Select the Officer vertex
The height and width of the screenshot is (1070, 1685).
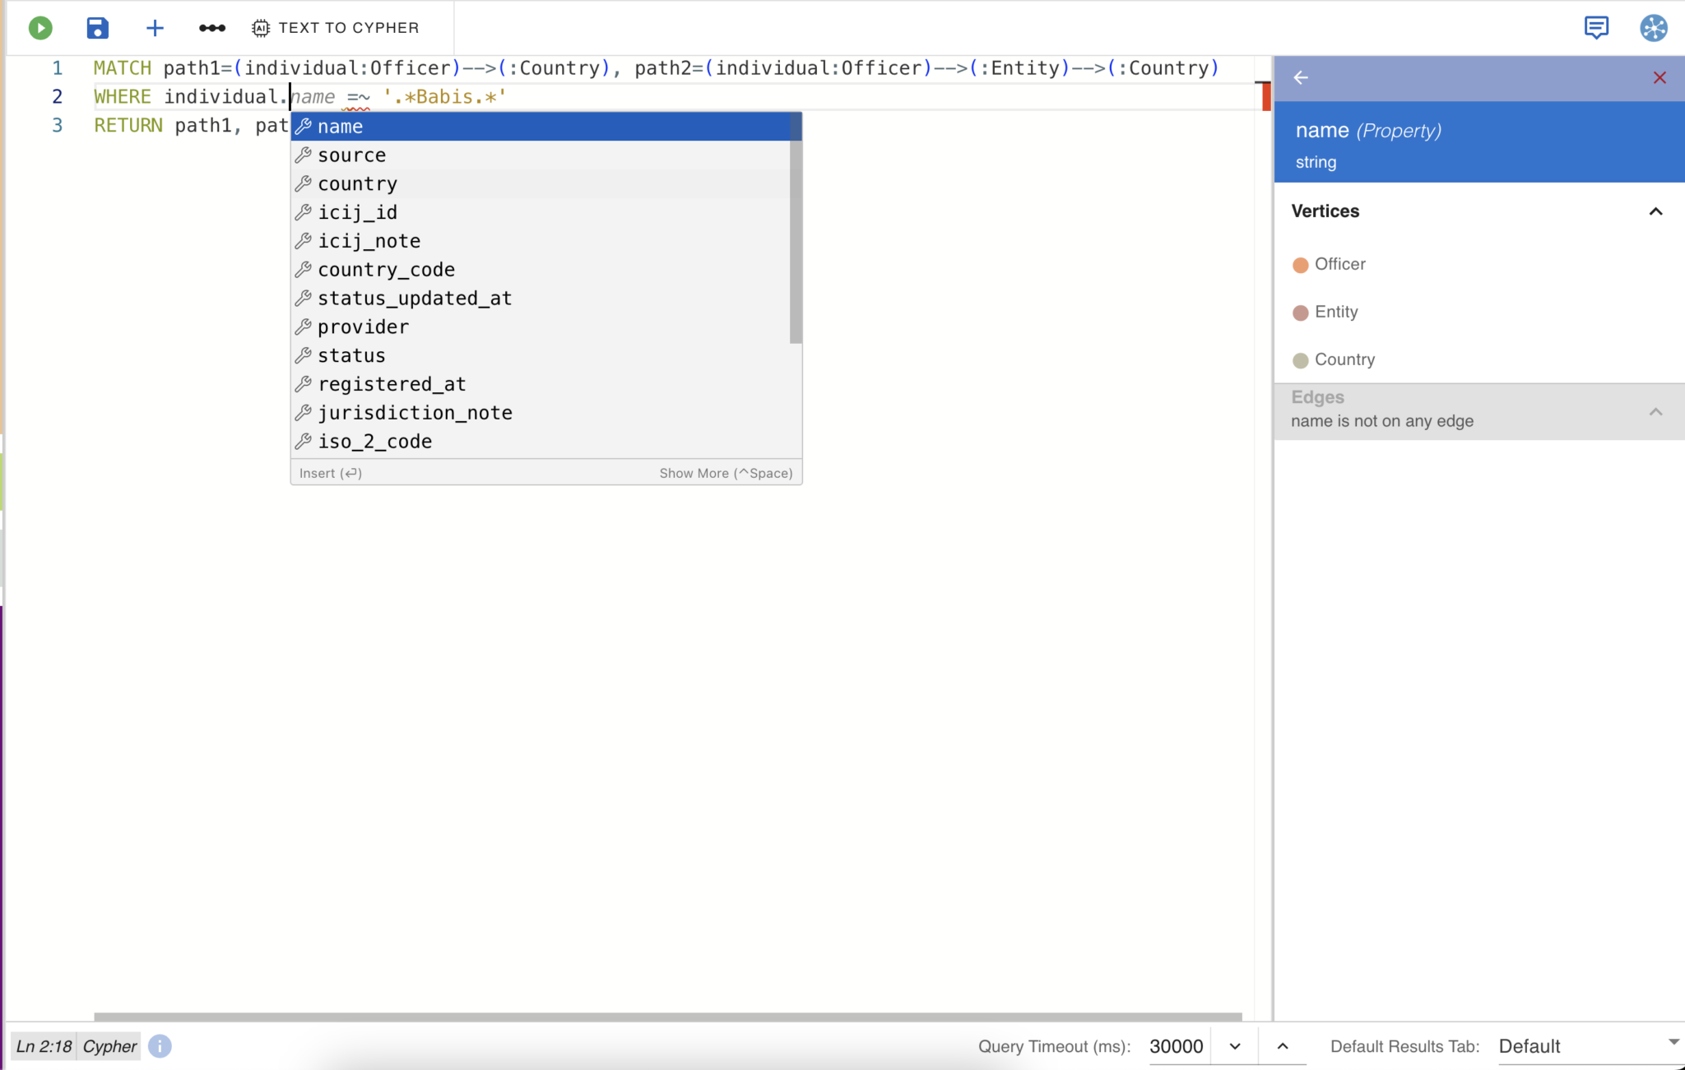[x=1339, y=264]
